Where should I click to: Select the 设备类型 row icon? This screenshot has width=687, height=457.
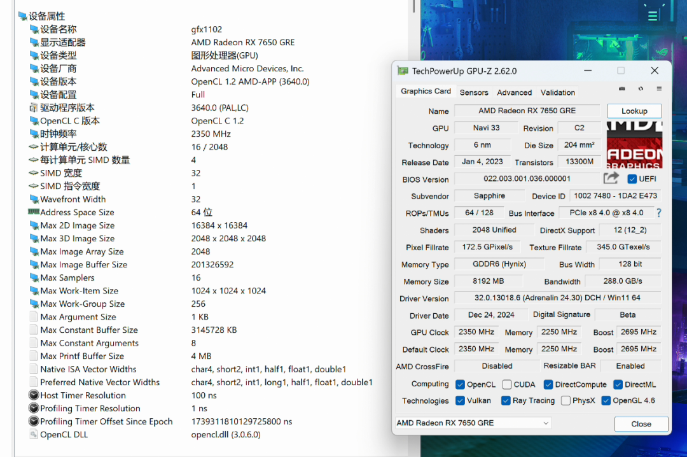click(x=34, y=55)
